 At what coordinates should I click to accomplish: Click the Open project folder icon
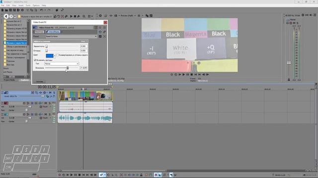[6, 10]
